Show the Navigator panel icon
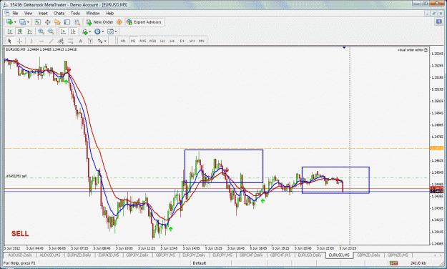This screenshot has width=447, height=269. [x=57, y=22]
